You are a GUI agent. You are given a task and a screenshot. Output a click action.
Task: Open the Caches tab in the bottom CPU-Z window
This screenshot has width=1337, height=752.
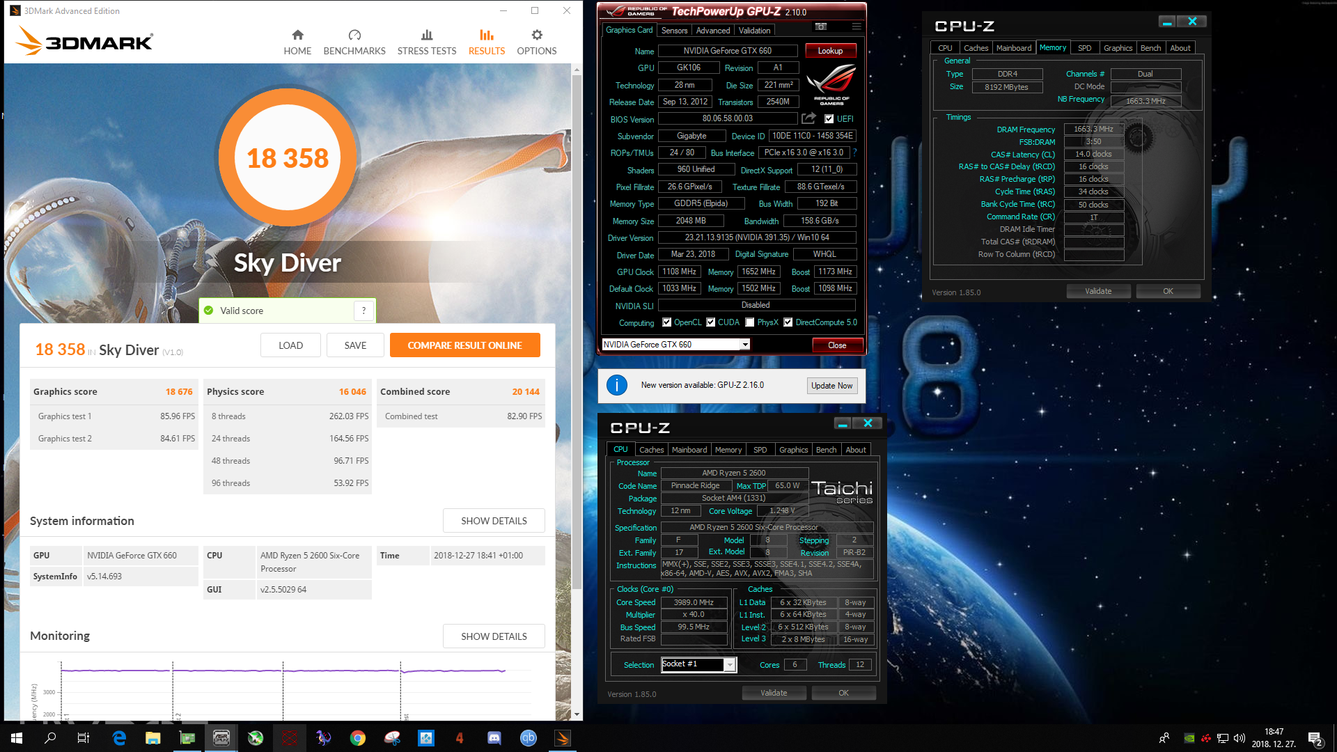651,450
